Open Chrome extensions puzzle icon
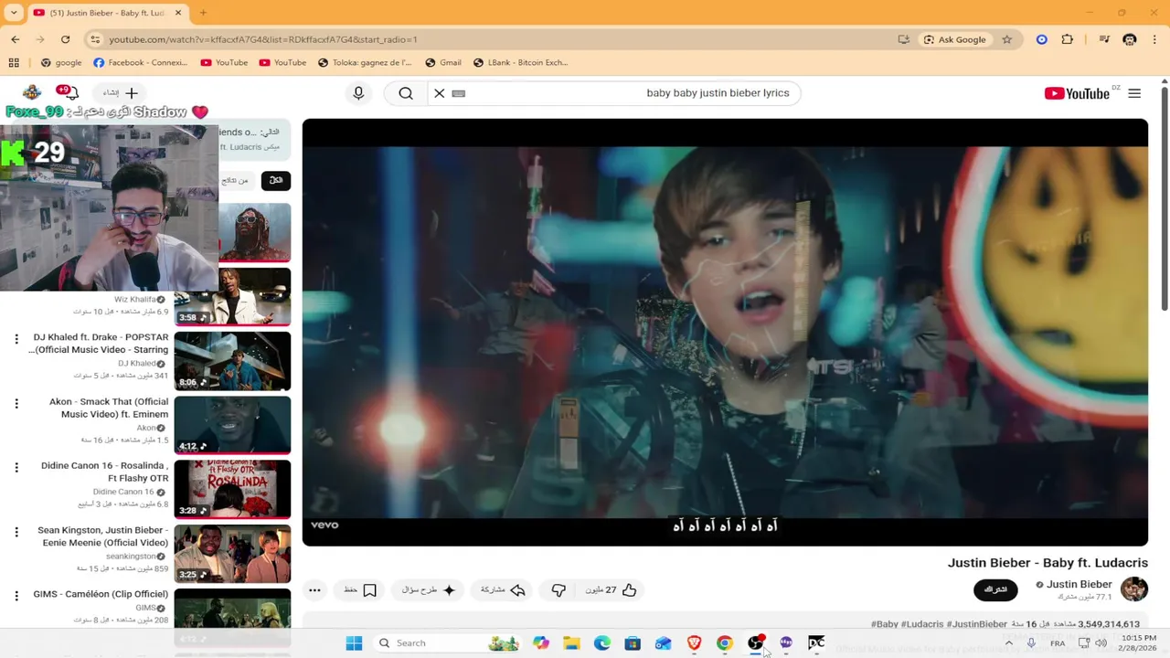Image resolution: width=1170 pixels, height=658 pixels. click(x=1067, y=39)
